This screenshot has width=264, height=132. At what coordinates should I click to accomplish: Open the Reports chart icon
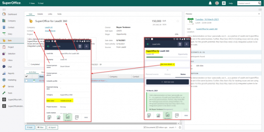point(4,73)
